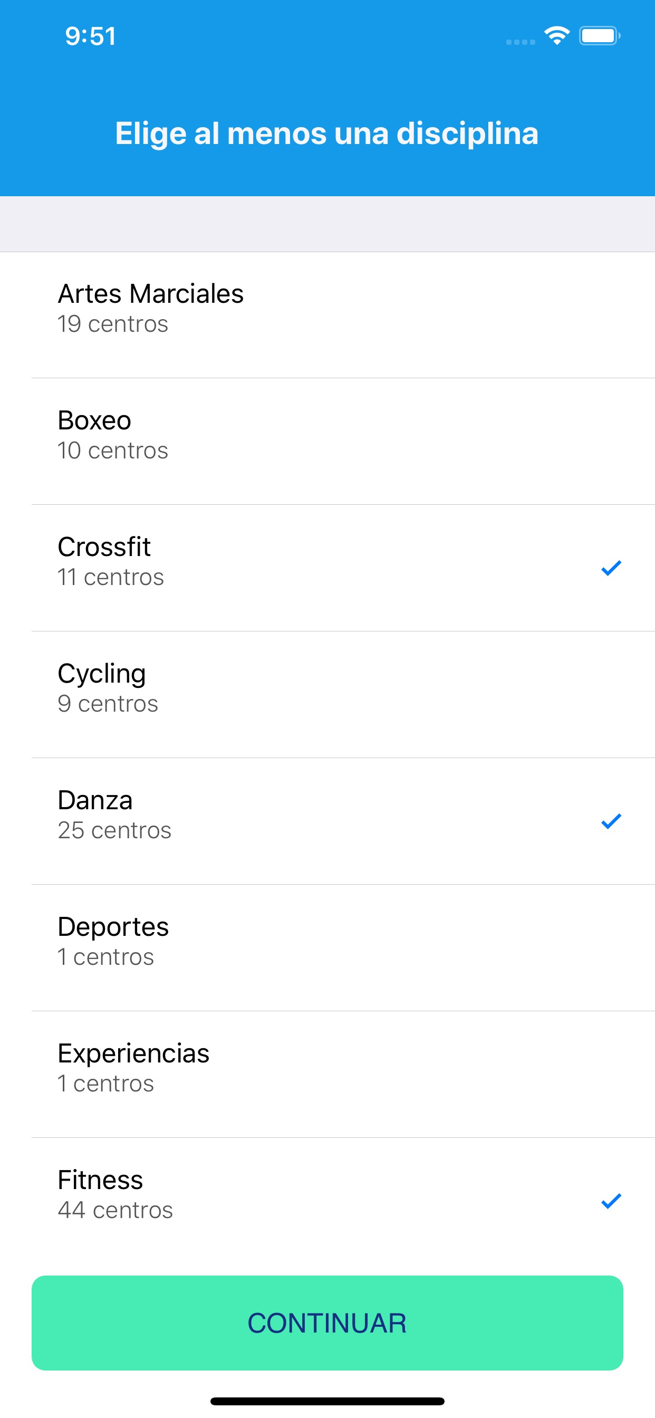The image size is (655, 1418).
Task: Uncheck the Crossfit checkmark
Action: [611, 568]
